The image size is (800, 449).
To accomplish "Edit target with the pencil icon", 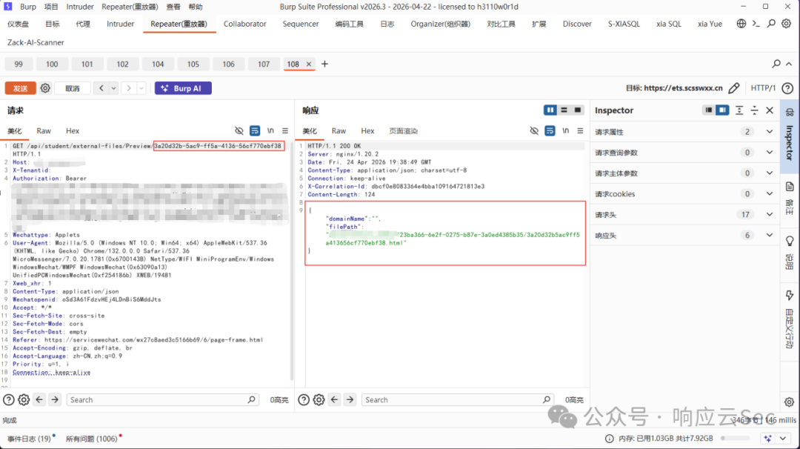I will tap(733, 88).
